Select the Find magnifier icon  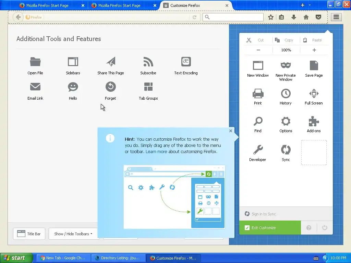pos(258,122)
